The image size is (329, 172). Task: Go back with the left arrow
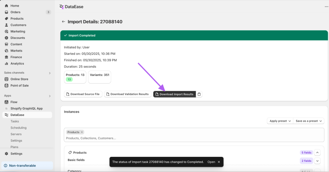63,22
